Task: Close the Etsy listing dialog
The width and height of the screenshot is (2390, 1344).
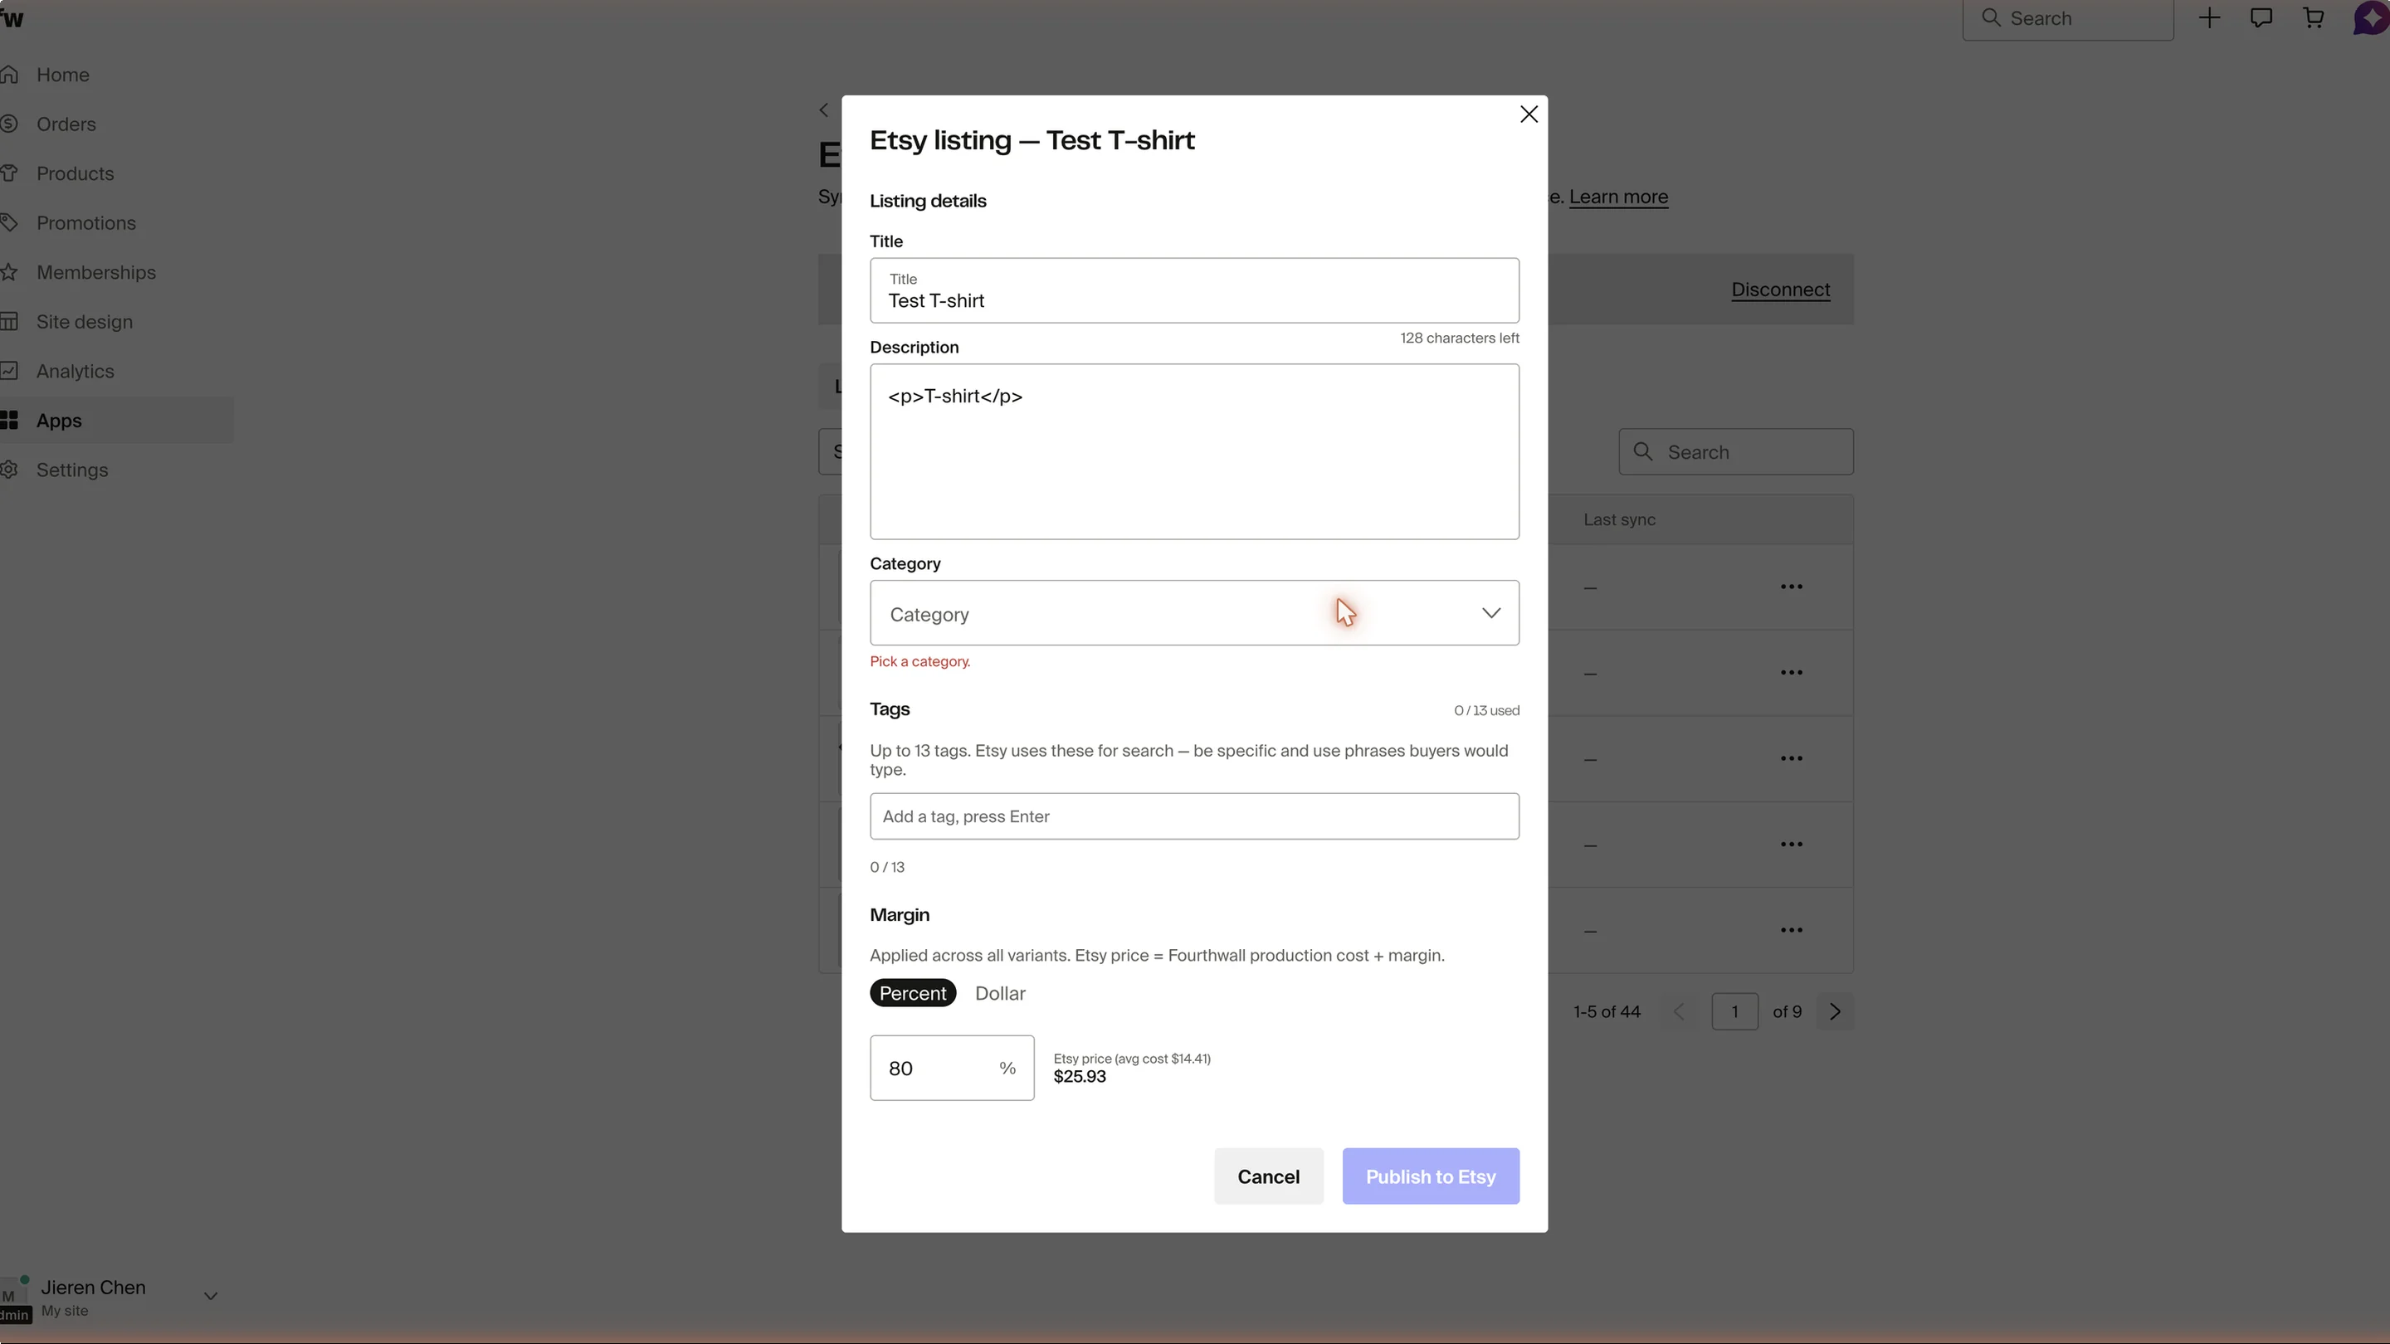Action: pos(1528,114)
